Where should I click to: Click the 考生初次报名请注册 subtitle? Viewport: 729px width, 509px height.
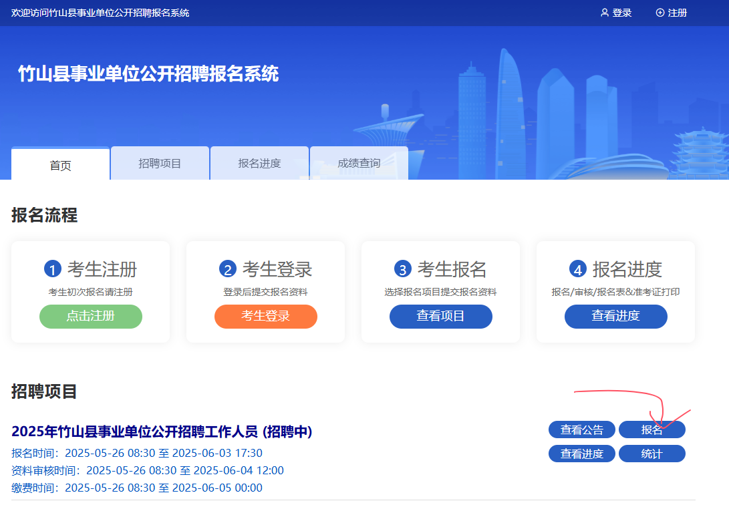click(x=91, y=292)
